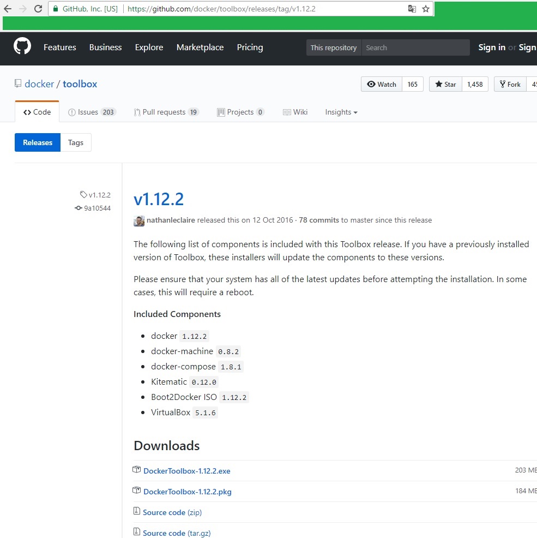Click the green padlock security icon

(56, 9)
